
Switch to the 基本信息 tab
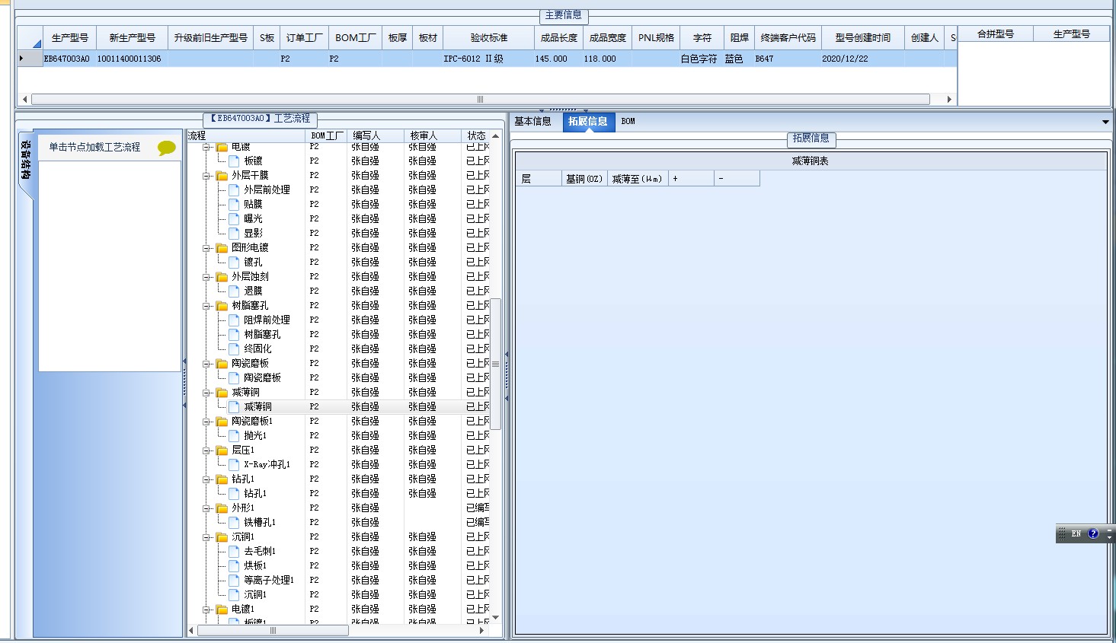532,122
